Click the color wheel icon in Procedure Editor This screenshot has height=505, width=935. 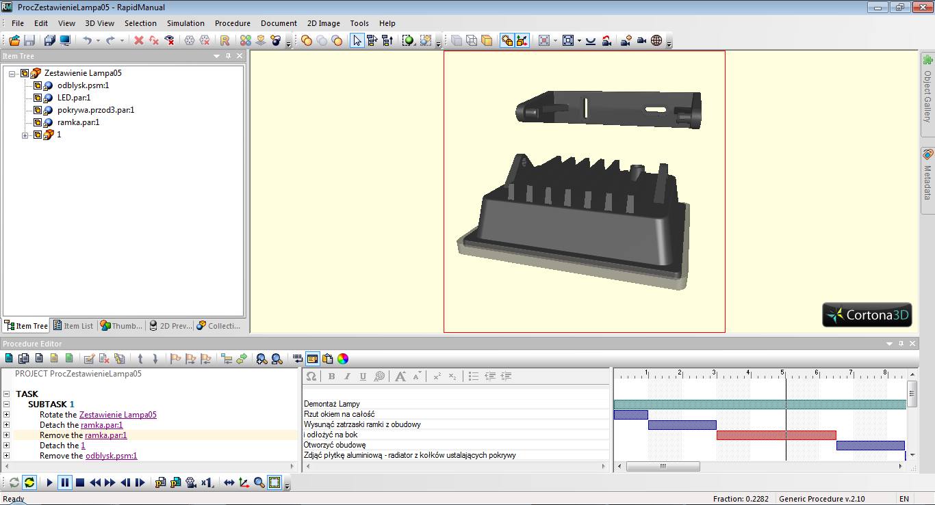tap(344, 359)
